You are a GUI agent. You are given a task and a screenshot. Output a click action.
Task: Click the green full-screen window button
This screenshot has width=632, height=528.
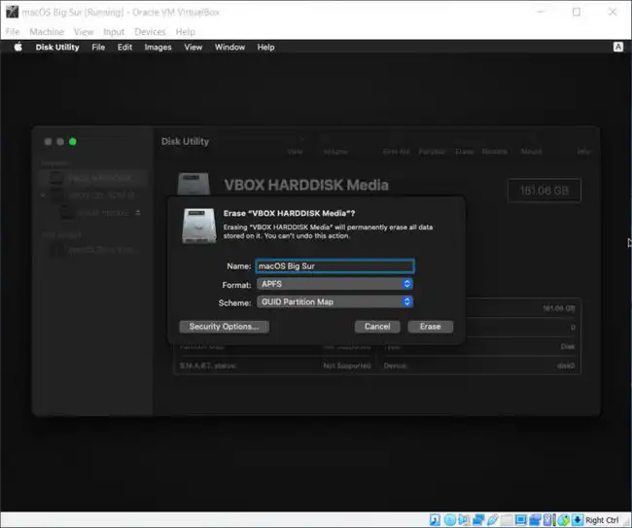[x=73, y=142]
